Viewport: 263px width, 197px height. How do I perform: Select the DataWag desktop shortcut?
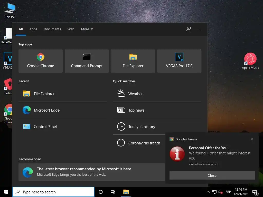pos(7,36)
